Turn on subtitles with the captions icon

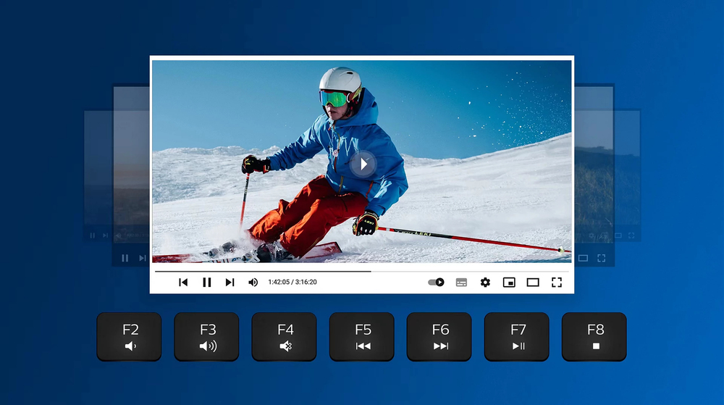tap(461, 283)
